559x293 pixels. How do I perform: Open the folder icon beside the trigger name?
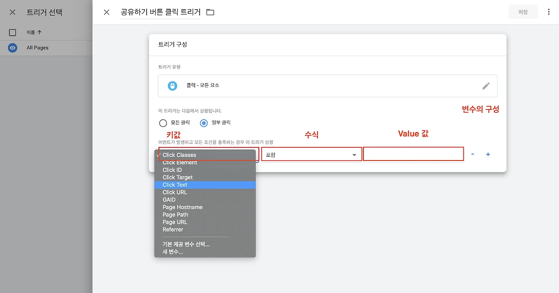coord(210,12)
